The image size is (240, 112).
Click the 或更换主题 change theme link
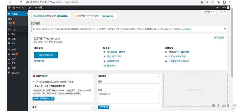(39, 61)
